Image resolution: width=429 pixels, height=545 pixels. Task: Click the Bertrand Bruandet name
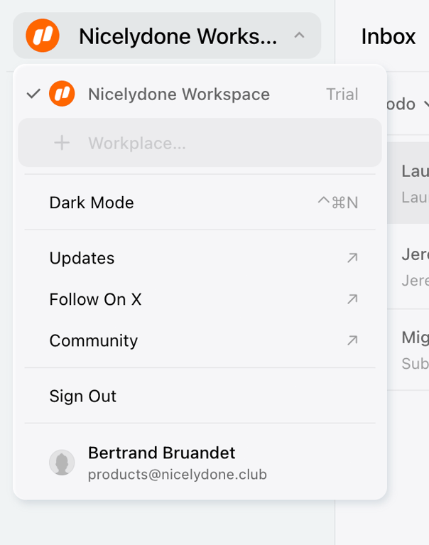click(161, 453)
